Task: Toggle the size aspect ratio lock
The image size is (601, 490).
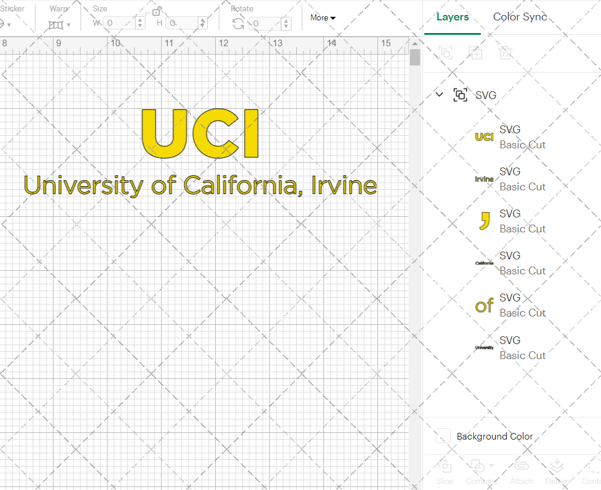Action: click(x=157, y=12)
